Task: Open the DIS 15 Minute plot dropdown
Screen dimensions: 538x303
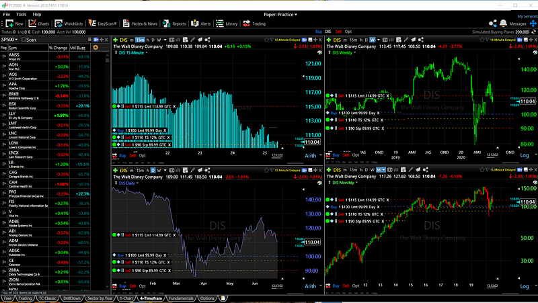Action: (133, 53)
